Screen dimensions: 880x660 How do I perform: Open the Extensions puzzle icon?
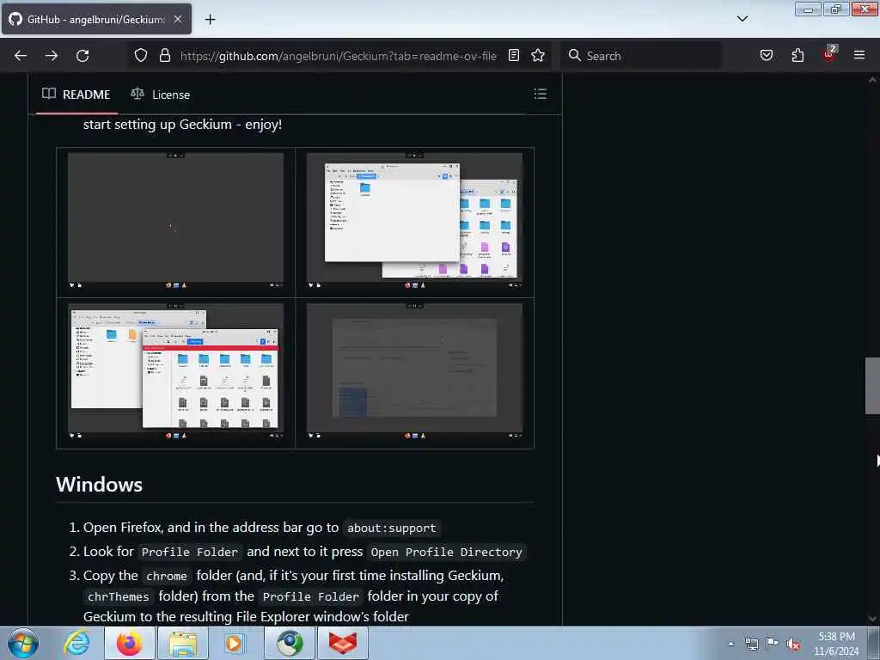[x=797, y=55]
